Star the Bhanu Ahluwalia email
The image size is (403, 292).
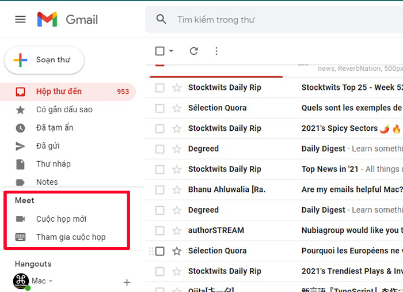click(177, 189)
